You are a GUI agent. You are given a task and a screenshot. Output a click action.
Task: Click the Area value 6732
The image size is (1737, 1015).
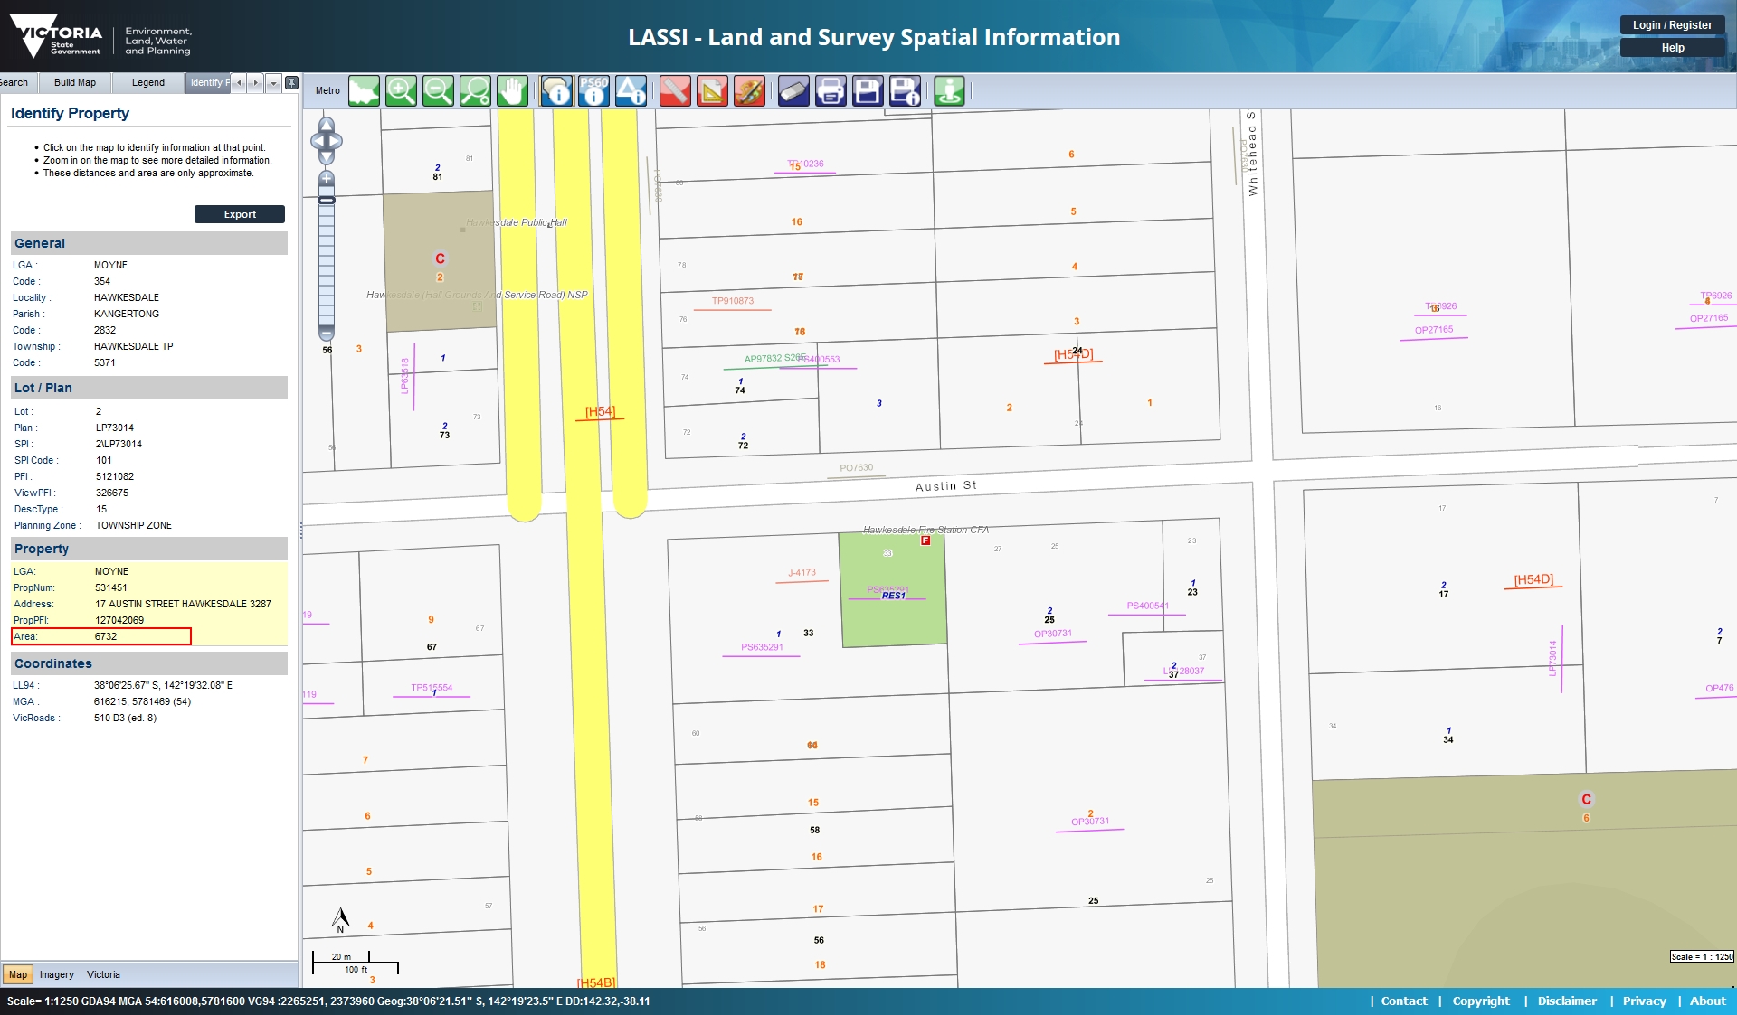pos(106,636)
